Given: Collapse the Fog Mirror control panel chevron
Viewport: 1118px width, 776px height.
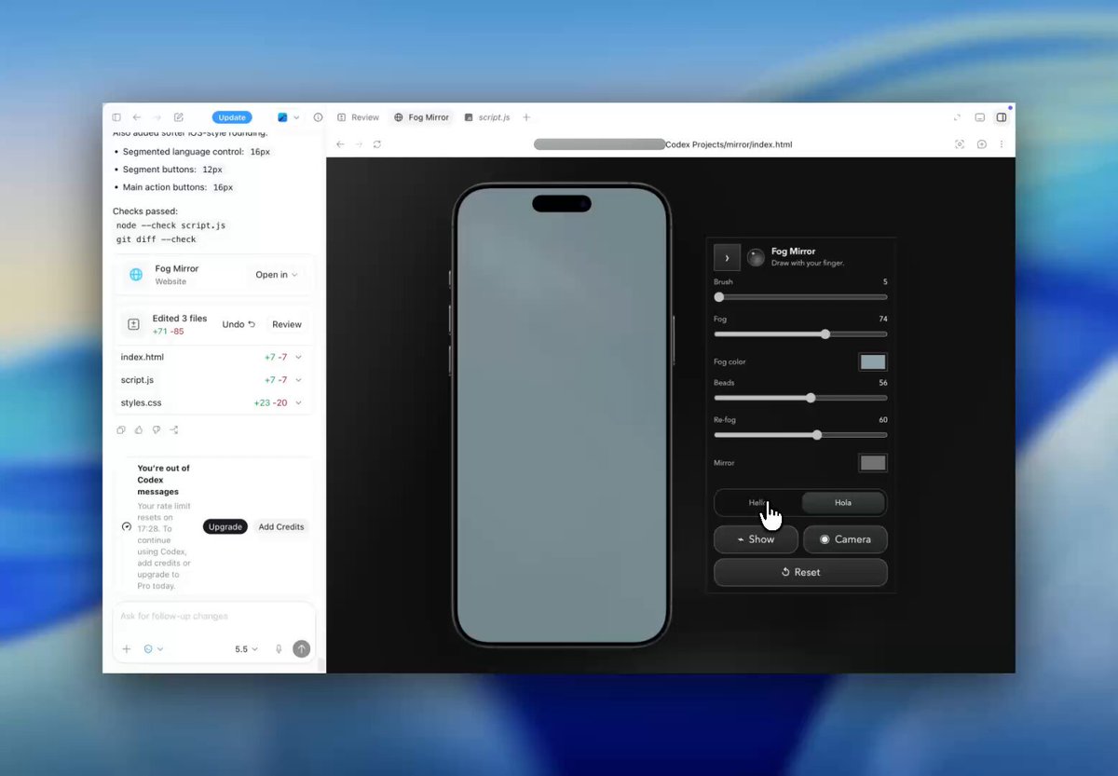Looking at the screenshot, I should coord(727,258).
